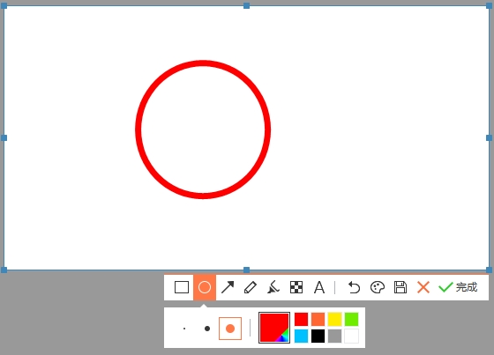Pick the yellow color swatch
The height and width of the screenshot is (355, 494).
(334, 319)
